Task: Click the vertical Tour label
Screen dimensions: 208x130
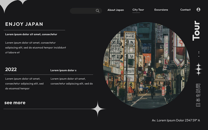Action: (x=197, y=31)
